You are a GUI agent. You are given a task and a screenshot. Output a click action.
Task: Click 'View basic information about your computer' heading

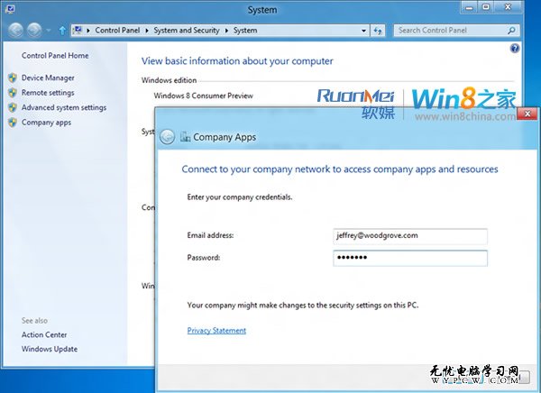[x=237, y=61]
